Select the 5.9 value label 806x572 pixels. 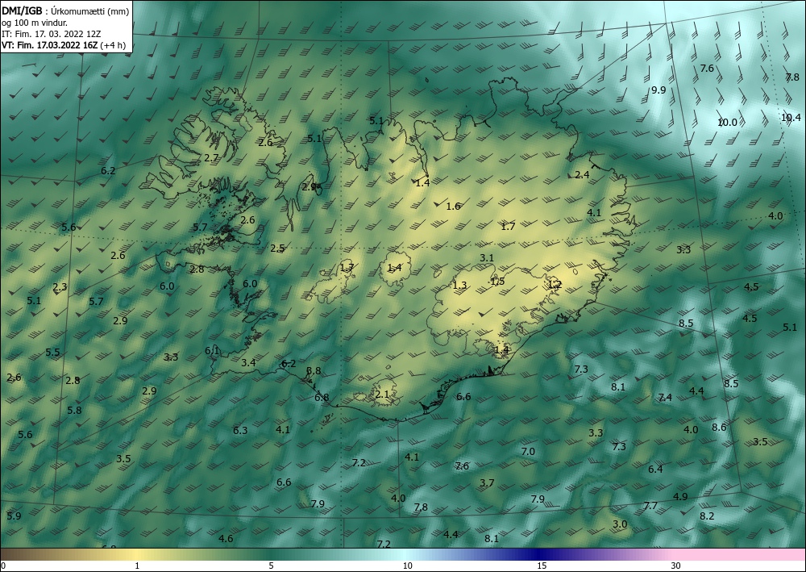point(14,516)
